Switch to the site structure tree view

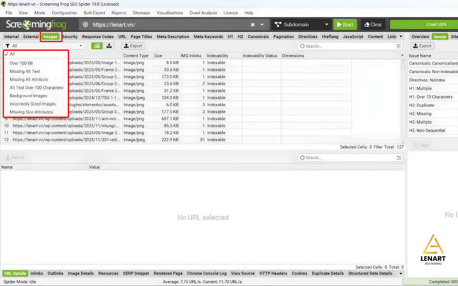(109, 46)
